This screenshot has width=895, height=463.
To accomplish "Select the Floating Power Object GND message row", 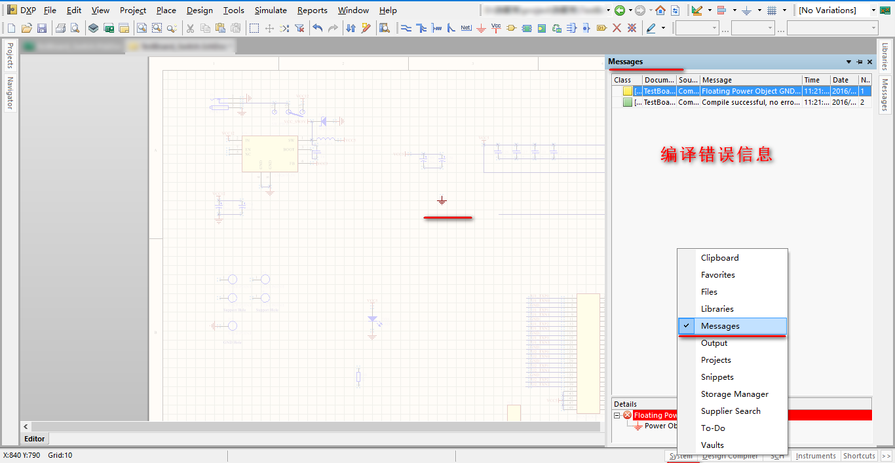I will pos(750,92).
